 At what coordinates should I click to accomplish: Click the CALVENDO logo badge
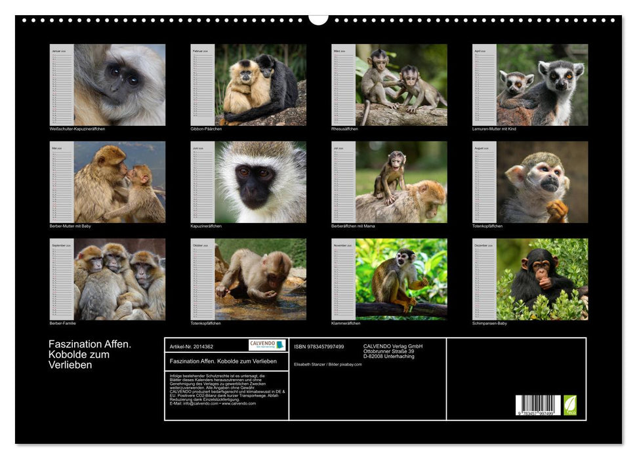click(267, 345)
